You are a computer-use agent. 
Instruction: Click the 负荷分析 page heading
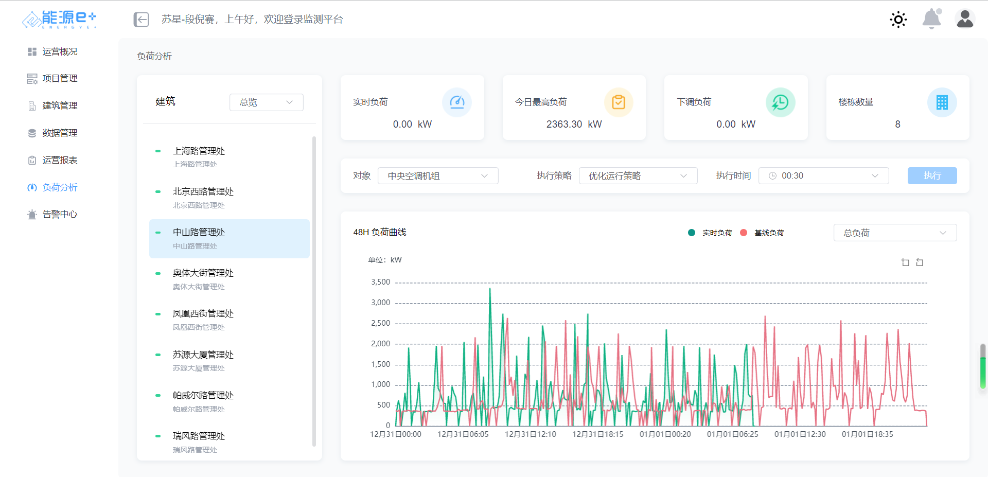[x=154, y=57]
